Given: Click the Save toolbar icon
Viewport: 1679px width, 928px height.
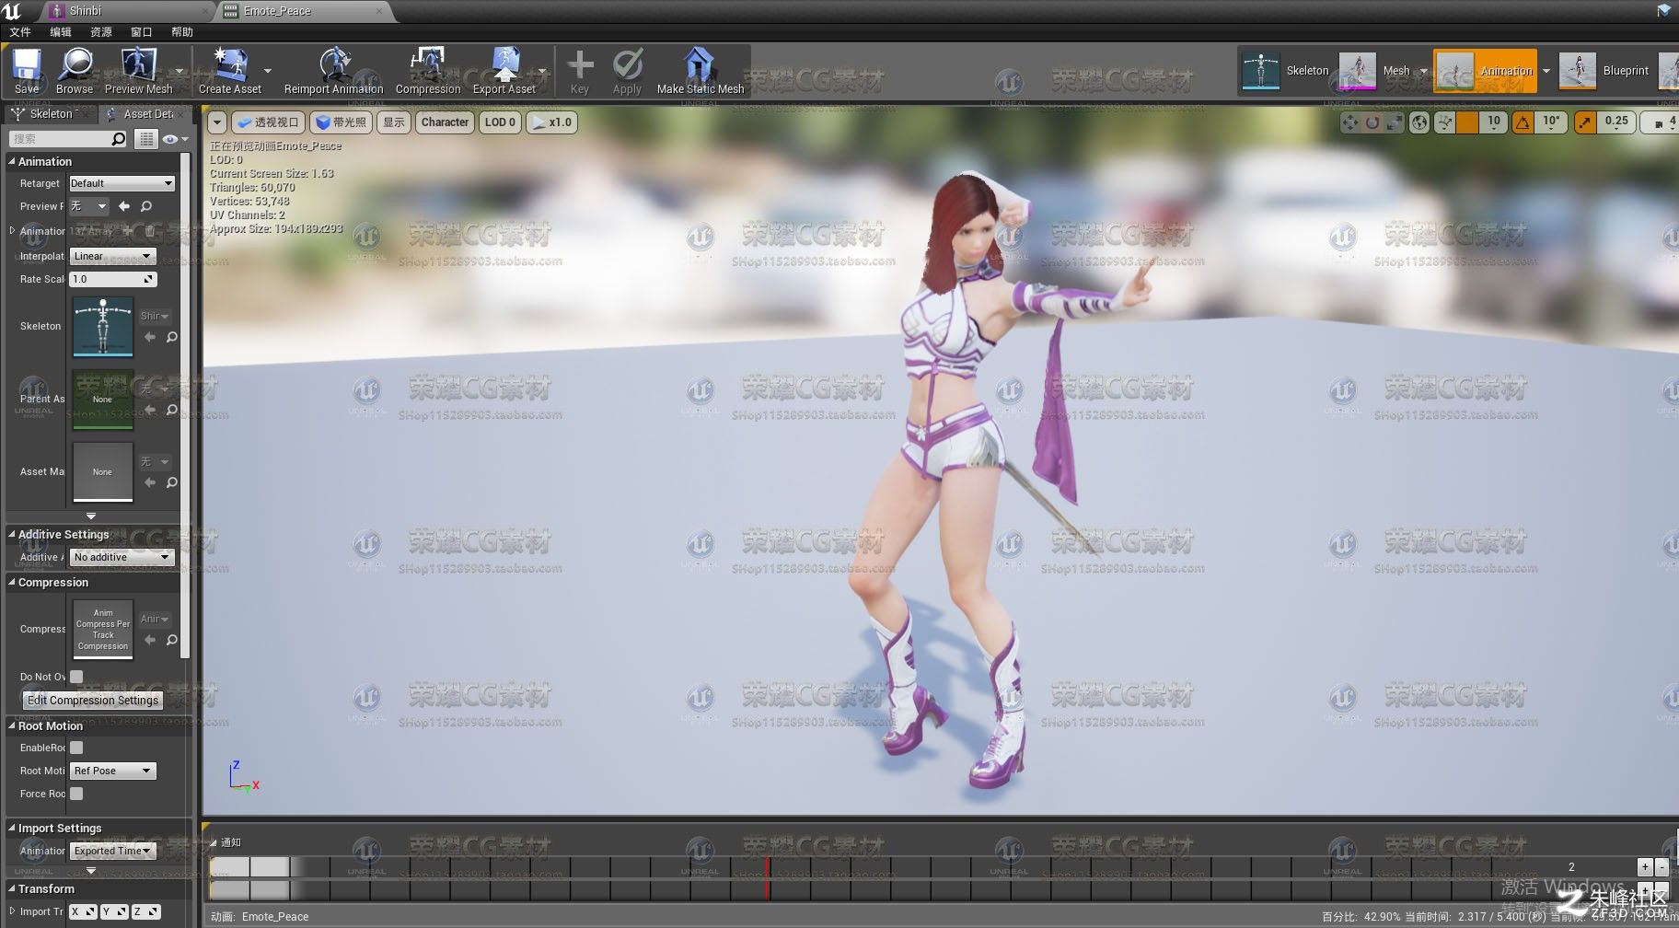Looking at the screenshot, I should 27,71.
